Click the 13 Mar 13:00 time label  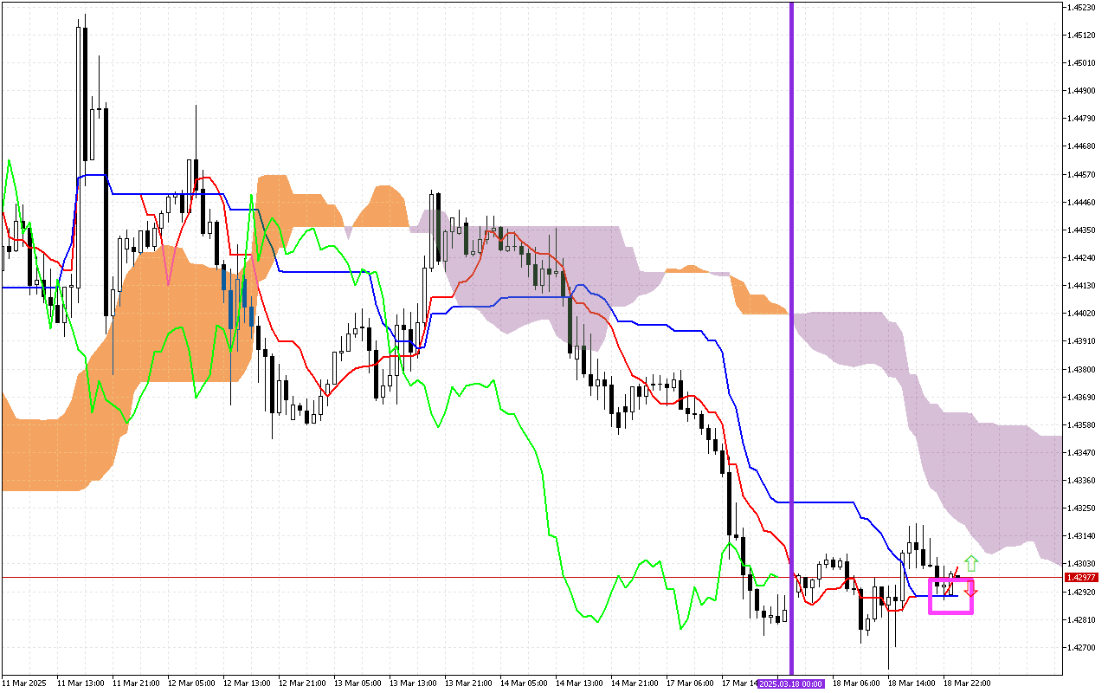click(x=411, y=683)
